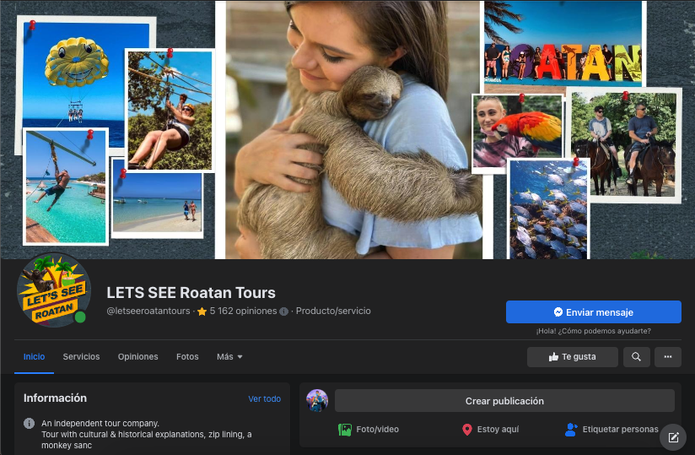
Task: Open the Opiniones tab
Action: click(x=137, y=357)
